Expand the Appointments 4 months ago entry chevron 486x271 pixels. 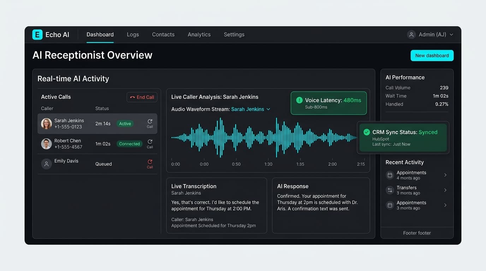coord(445,175)
